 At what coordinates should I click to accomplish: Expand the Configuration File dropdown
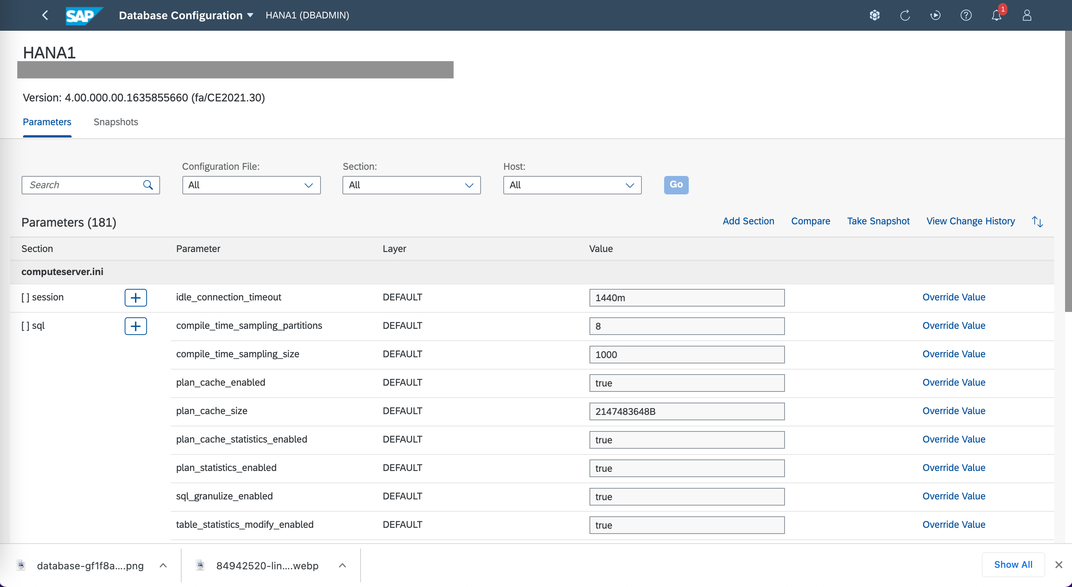308,185
